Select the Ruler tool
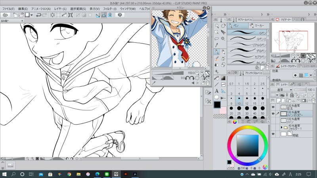Screen dimensions: 317x178 coord(223,91)
